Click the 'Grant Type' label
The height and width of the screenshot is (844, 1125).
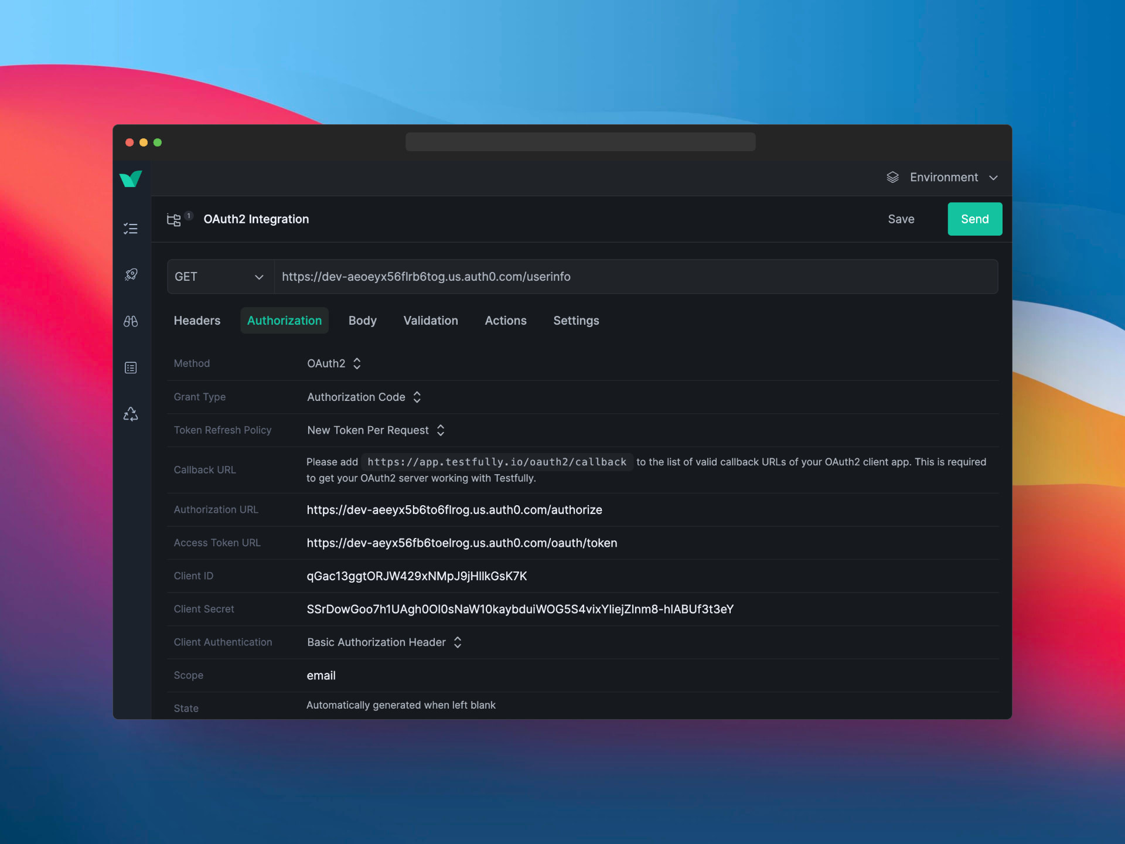pos(200,397)
